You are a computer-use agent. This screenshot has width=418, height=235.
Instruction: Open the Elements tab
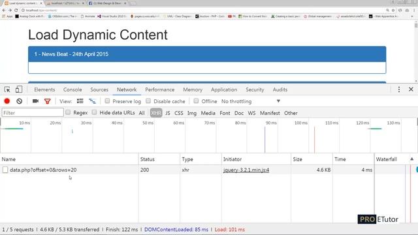click(x=44, y=89)
